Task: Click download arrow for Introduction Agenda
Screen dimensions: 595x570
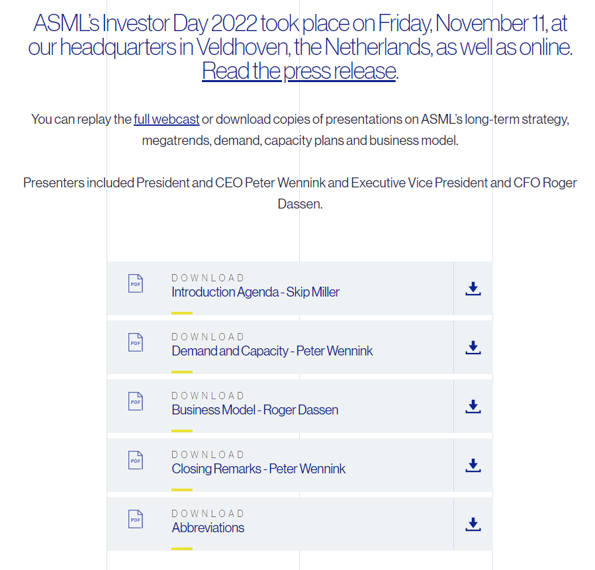Action: tap(473, 289)
